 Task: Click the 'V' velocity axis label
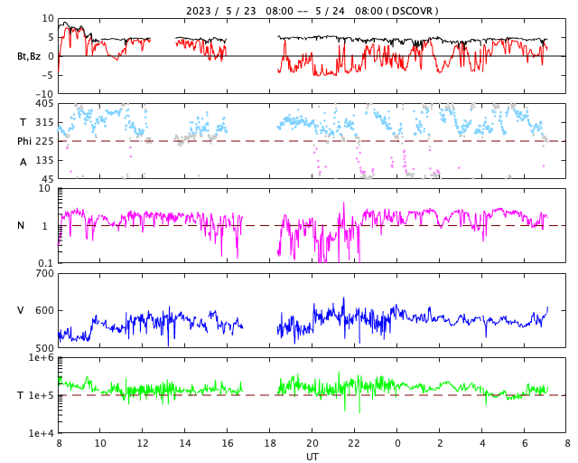pos(21,310)
